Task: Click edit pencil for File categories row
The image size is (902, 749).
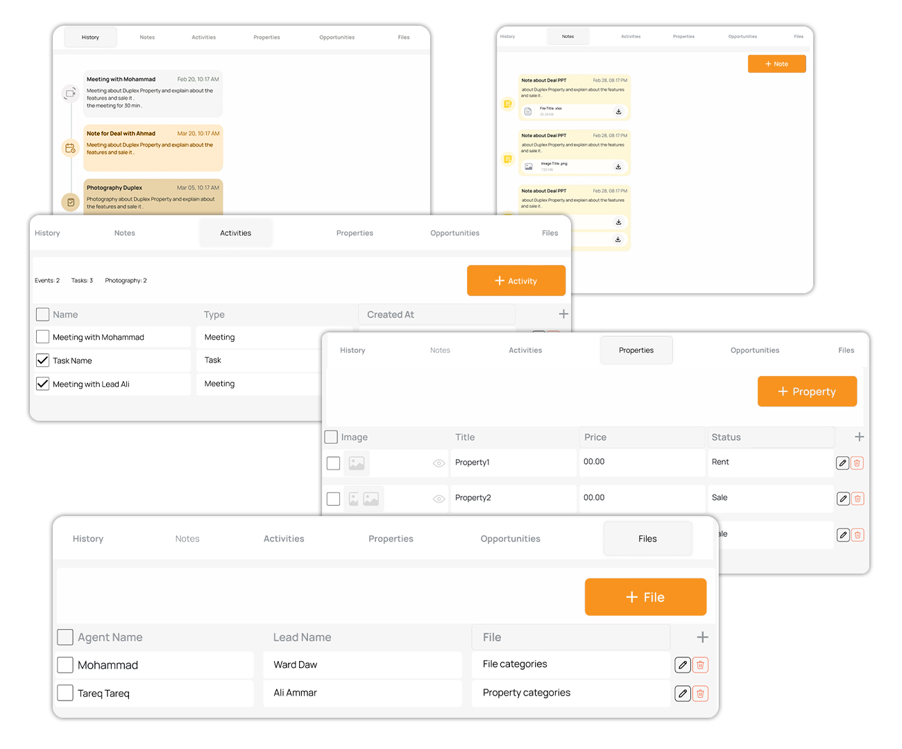Action: (683, 665)
